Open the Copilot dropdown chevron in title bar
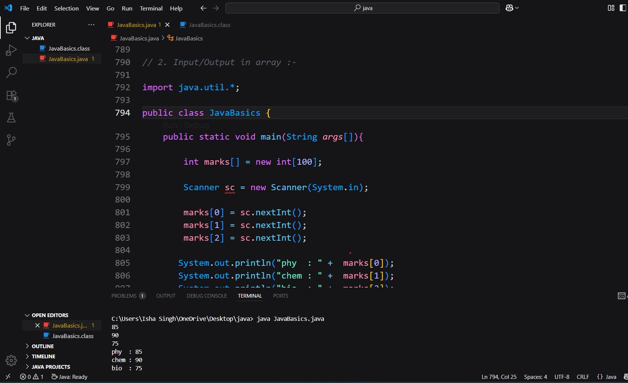Image resolution: width=628 pixels, height=383 pixels. click(x=518, y=8)
